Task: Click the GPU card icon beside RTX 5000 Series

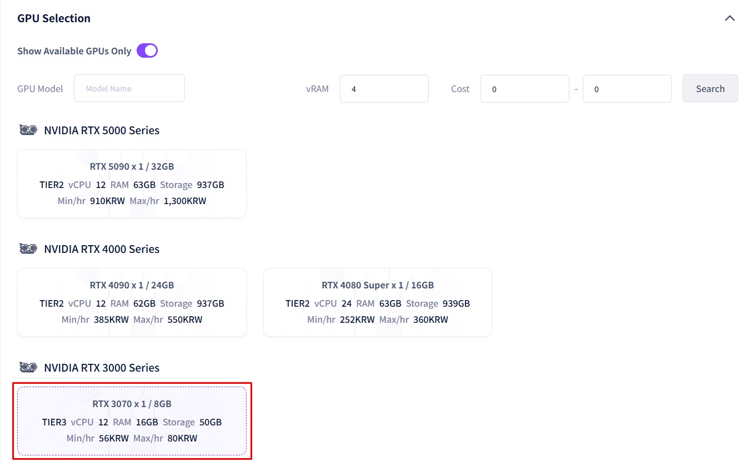Action: [28, 130]
